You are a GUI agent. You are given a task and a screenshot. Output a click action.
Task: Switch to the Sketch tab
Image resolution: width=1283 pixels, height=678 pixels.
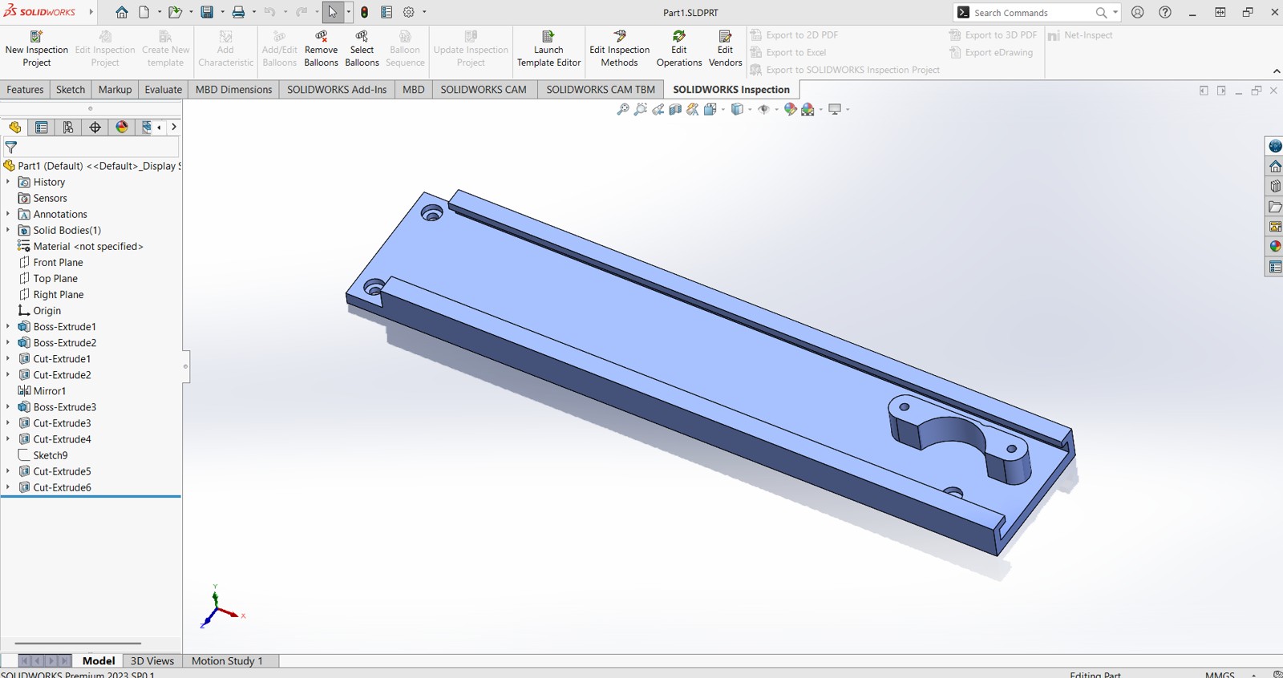[71, 90]
